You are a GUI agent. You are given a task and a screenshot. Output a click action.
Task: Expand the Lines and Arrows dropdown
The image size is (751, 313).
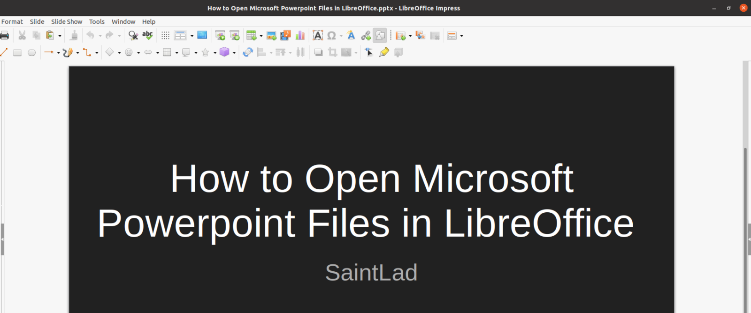pos(58,53)
